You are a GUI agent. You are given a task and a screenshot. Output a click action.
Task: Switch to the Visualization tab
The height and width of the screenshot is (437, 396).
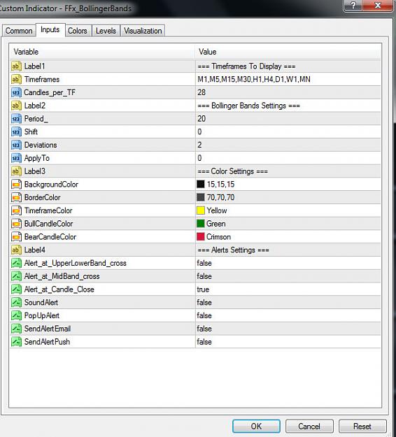[143, 31]
